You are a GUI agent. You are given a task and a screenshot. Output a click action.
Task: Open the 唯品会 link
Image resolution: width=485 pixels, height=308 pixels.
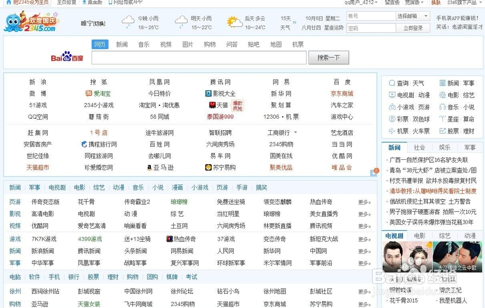tap(342, 168)
